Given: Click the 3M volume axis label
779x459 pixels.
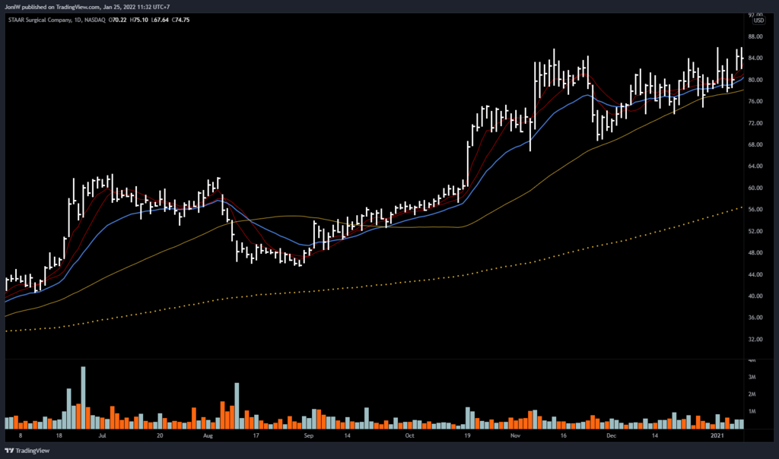Looking at the screenshot, I should click(x=752, y=378).
